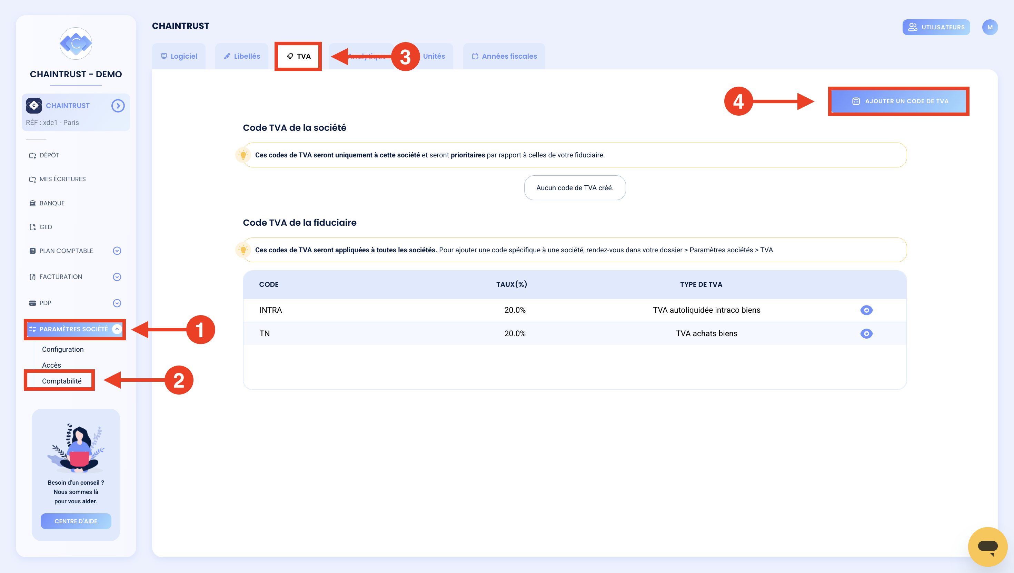
Task: Open Configuration submenu item
Action: (x=62, y=349)
